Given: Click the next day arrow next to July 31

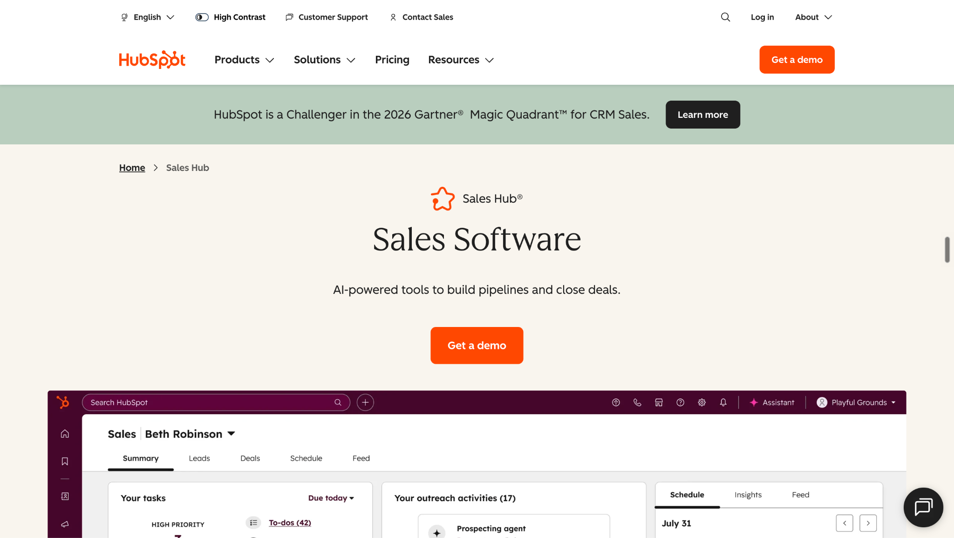Looking at the screenshot, I should point(868,523).
